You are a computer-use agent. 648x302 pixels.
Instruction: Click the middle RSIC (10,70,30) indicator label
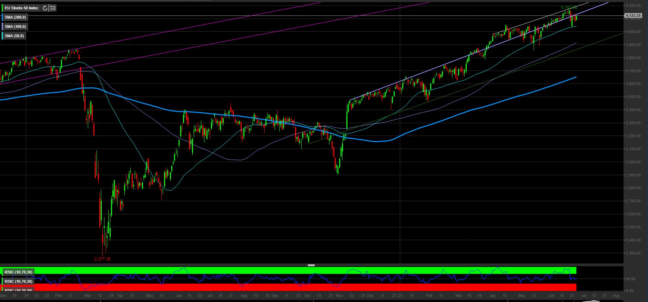[x=19, y=281]
